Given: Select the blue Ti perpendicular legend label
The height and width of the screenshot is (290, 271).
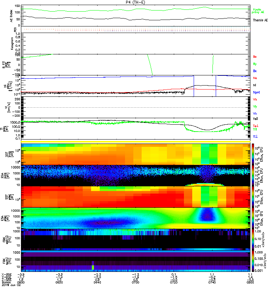Looking at the screenshot, I should point(255,137).
